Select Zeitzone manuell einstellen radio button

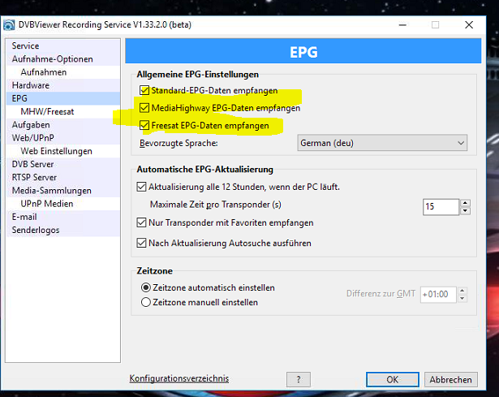point(146,302)
